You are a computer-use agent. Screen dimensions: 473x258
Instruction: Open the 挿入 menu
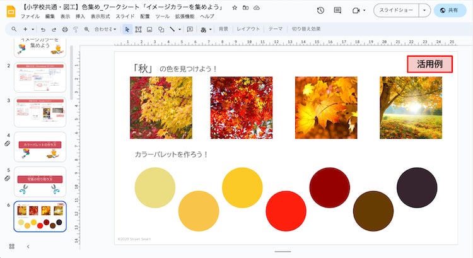[x=80, y=16]
